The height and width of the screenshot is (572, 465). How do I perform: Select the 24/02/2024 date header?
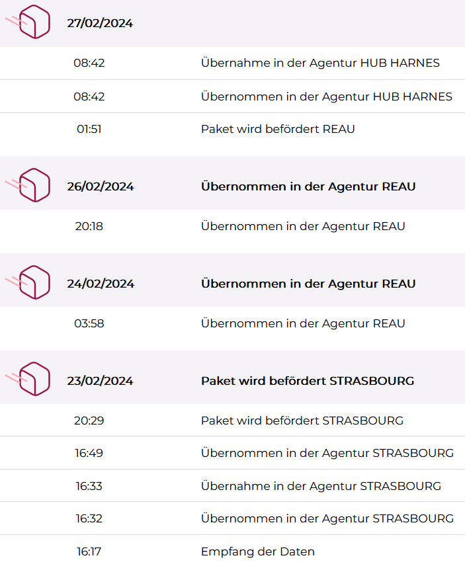(x=101, y=284)
